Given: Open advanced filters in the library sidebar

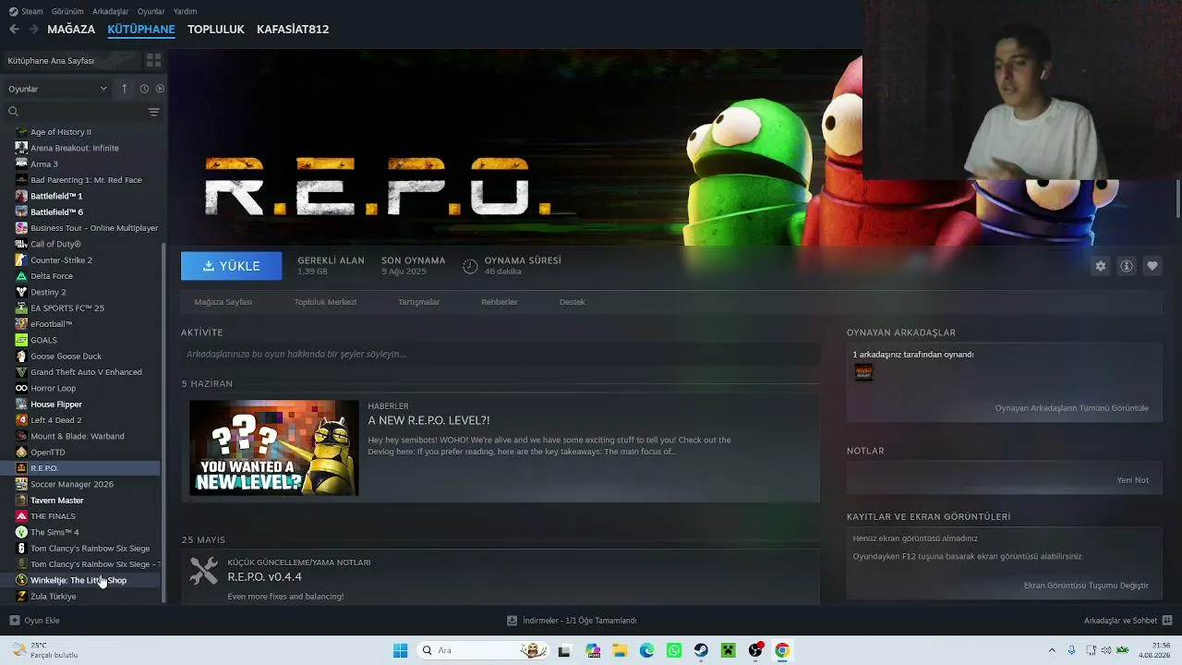Looking at the screenshot, I should click(x=153, y=112).
